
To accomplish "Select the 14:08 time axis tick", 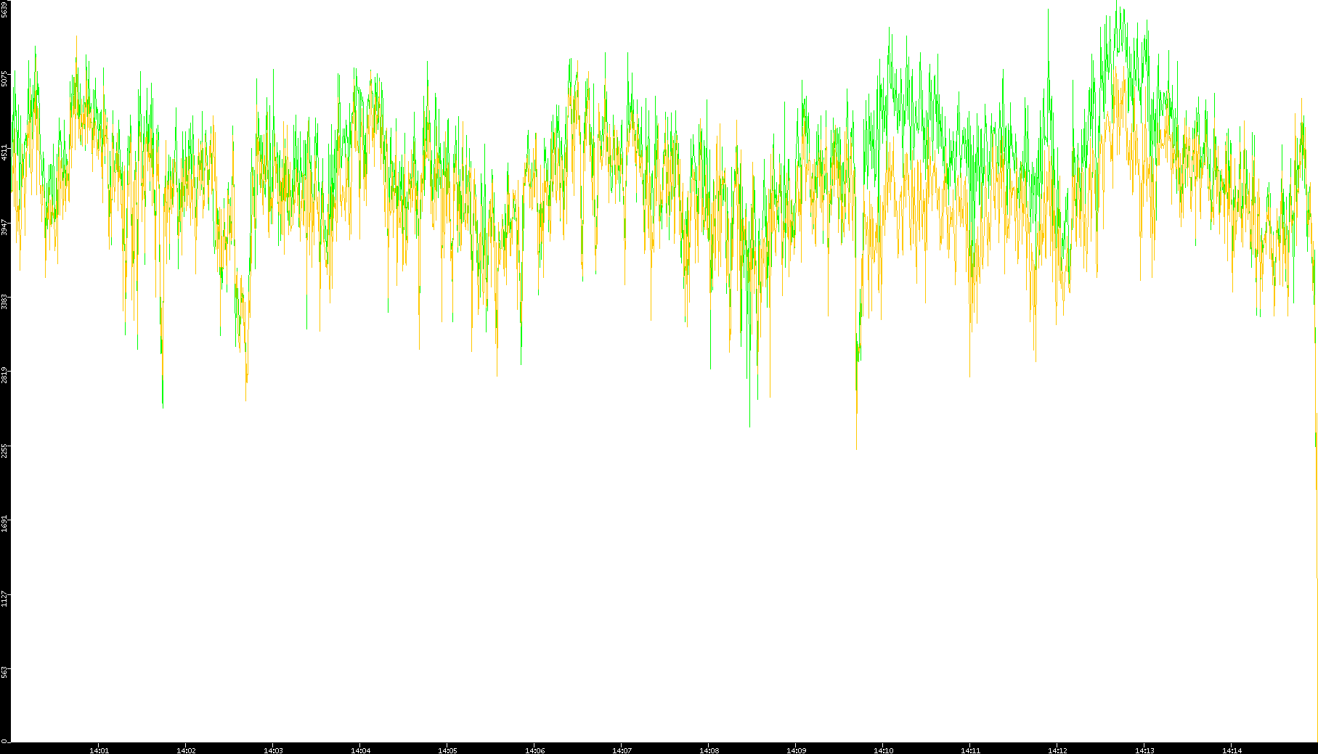I will click(x=709, y=750).
